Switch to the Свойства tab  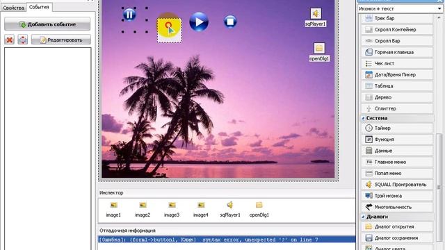point(13,8)
